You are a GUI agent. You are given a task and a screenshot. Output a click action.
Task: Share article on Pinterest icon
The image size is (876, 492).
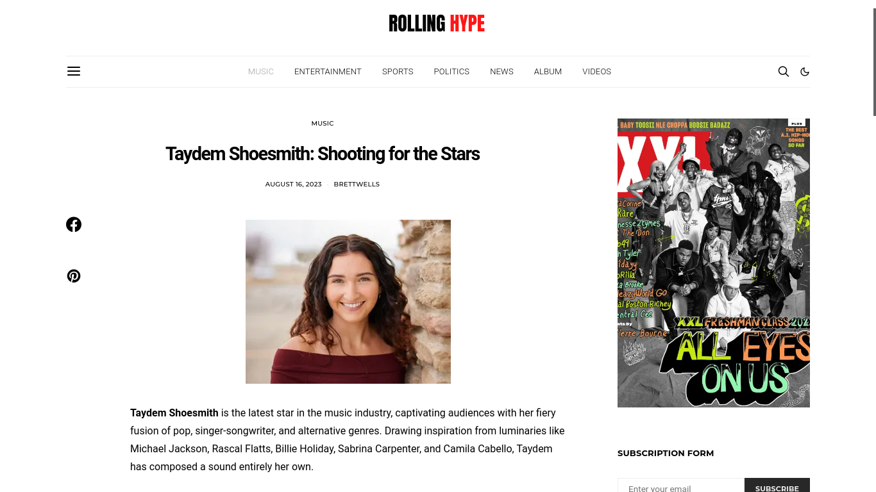tap(74, 276)
